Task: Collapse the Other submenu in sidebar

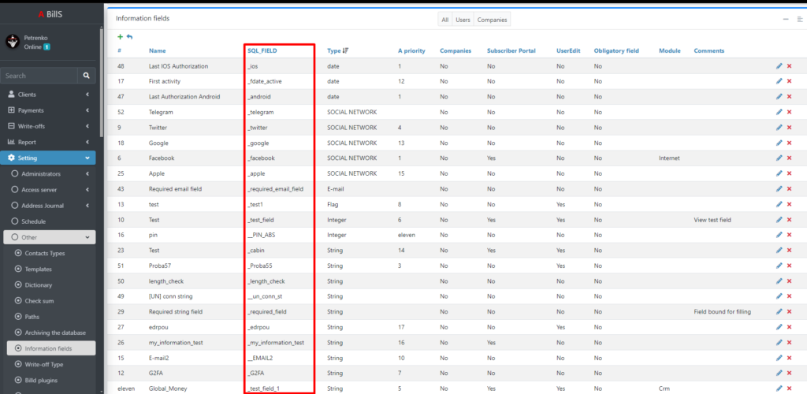Action: [49, 237]
